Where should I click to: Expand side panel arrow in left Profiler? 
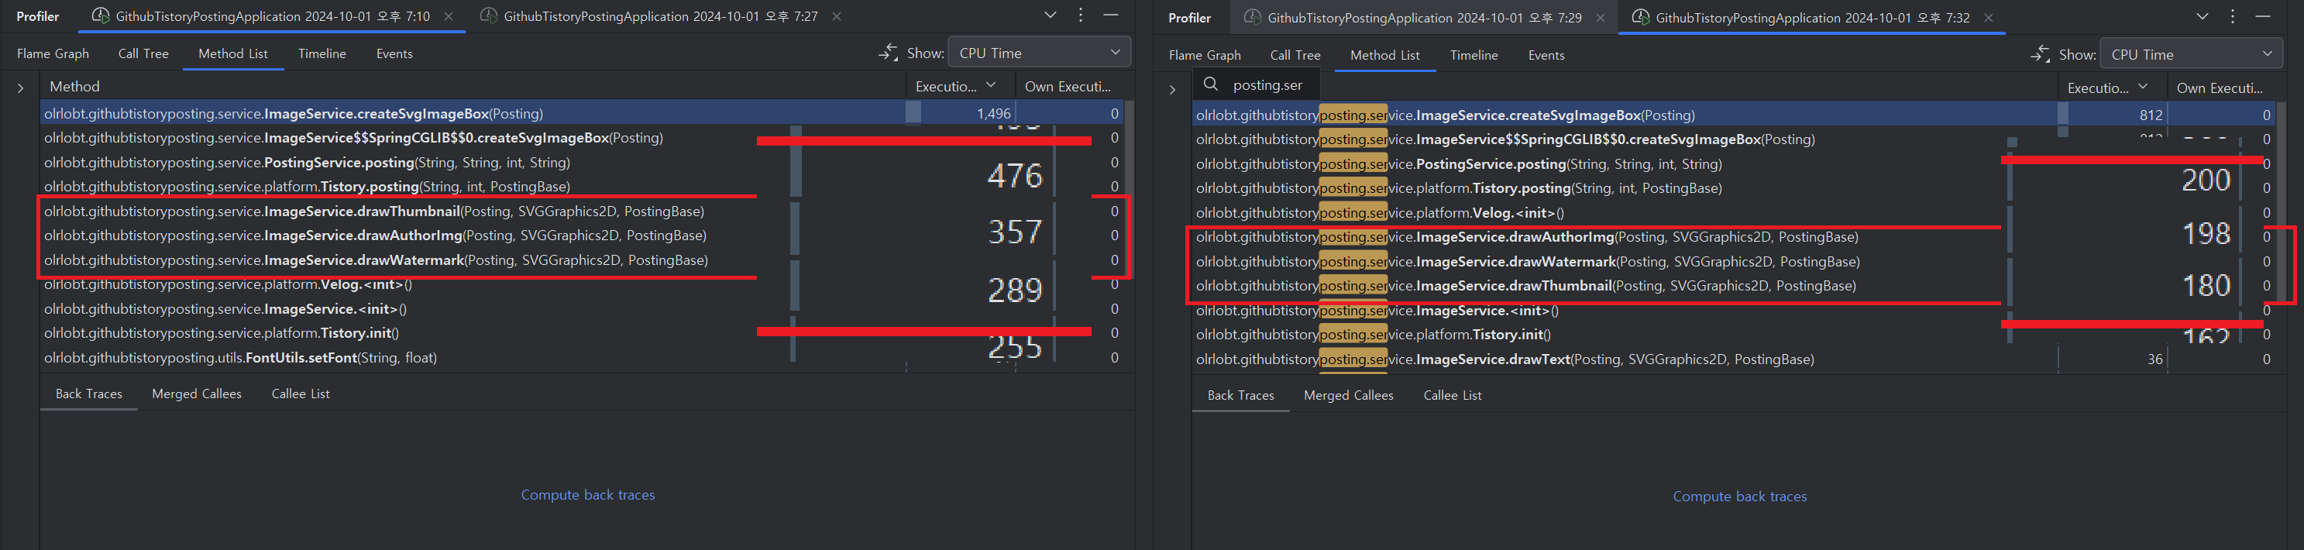(x=21, y=88)
